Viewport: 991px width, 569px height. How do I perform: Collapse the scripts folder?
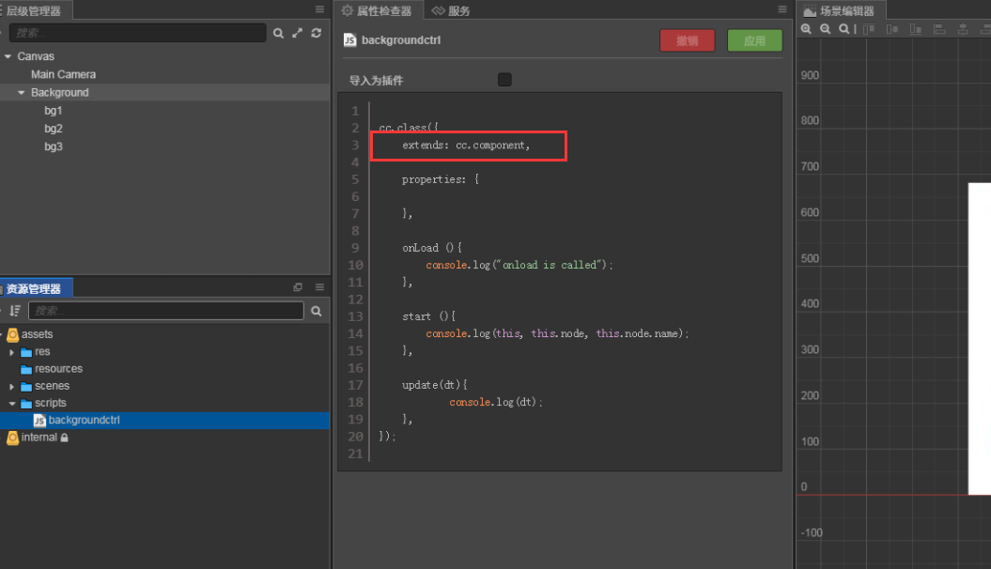[x=12, y=404]
